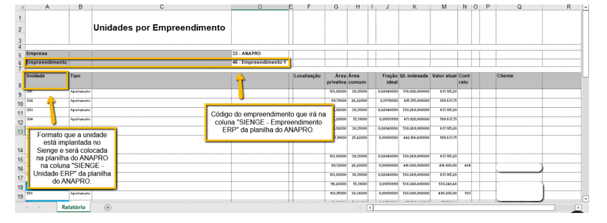Select column G header
Image resolution: width=607 pixels, height=223 pixels.
[x=336, y=7]
